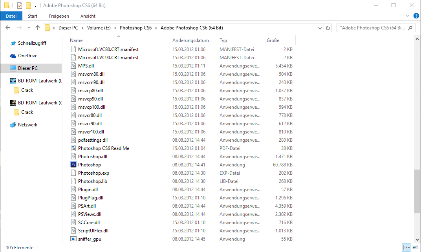Click the scroll-up arrow of the file list
The image size is (421, 252).
coord(417,39)
